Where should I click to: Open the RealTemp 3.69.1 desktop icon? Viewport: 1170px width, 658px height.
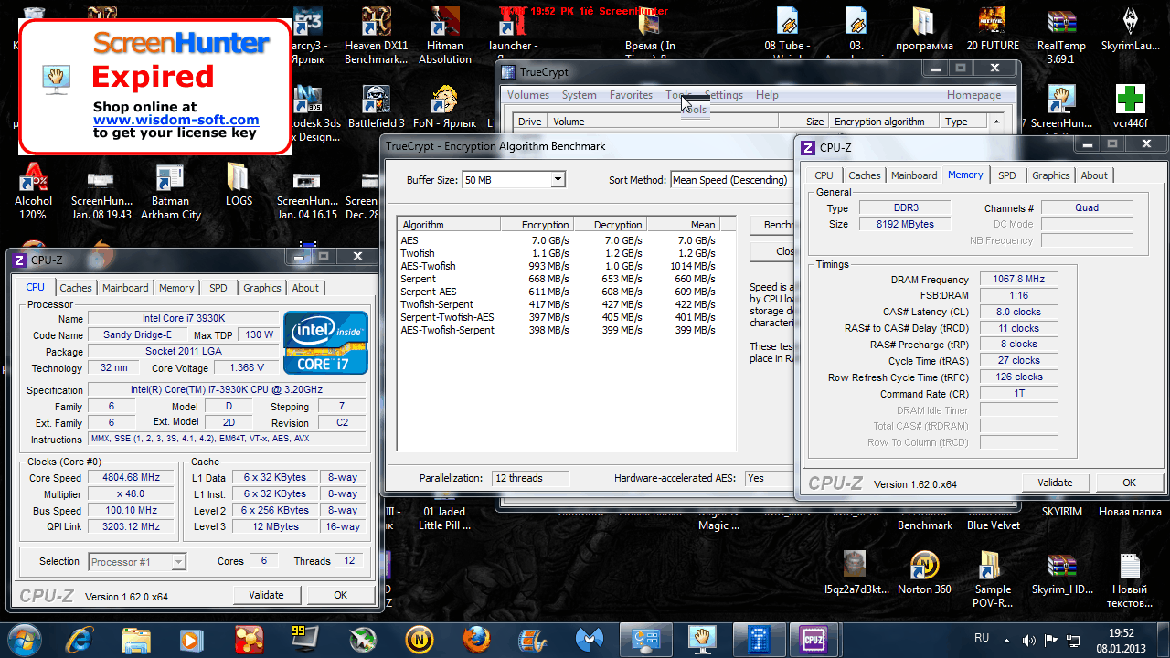(1061, 37)
